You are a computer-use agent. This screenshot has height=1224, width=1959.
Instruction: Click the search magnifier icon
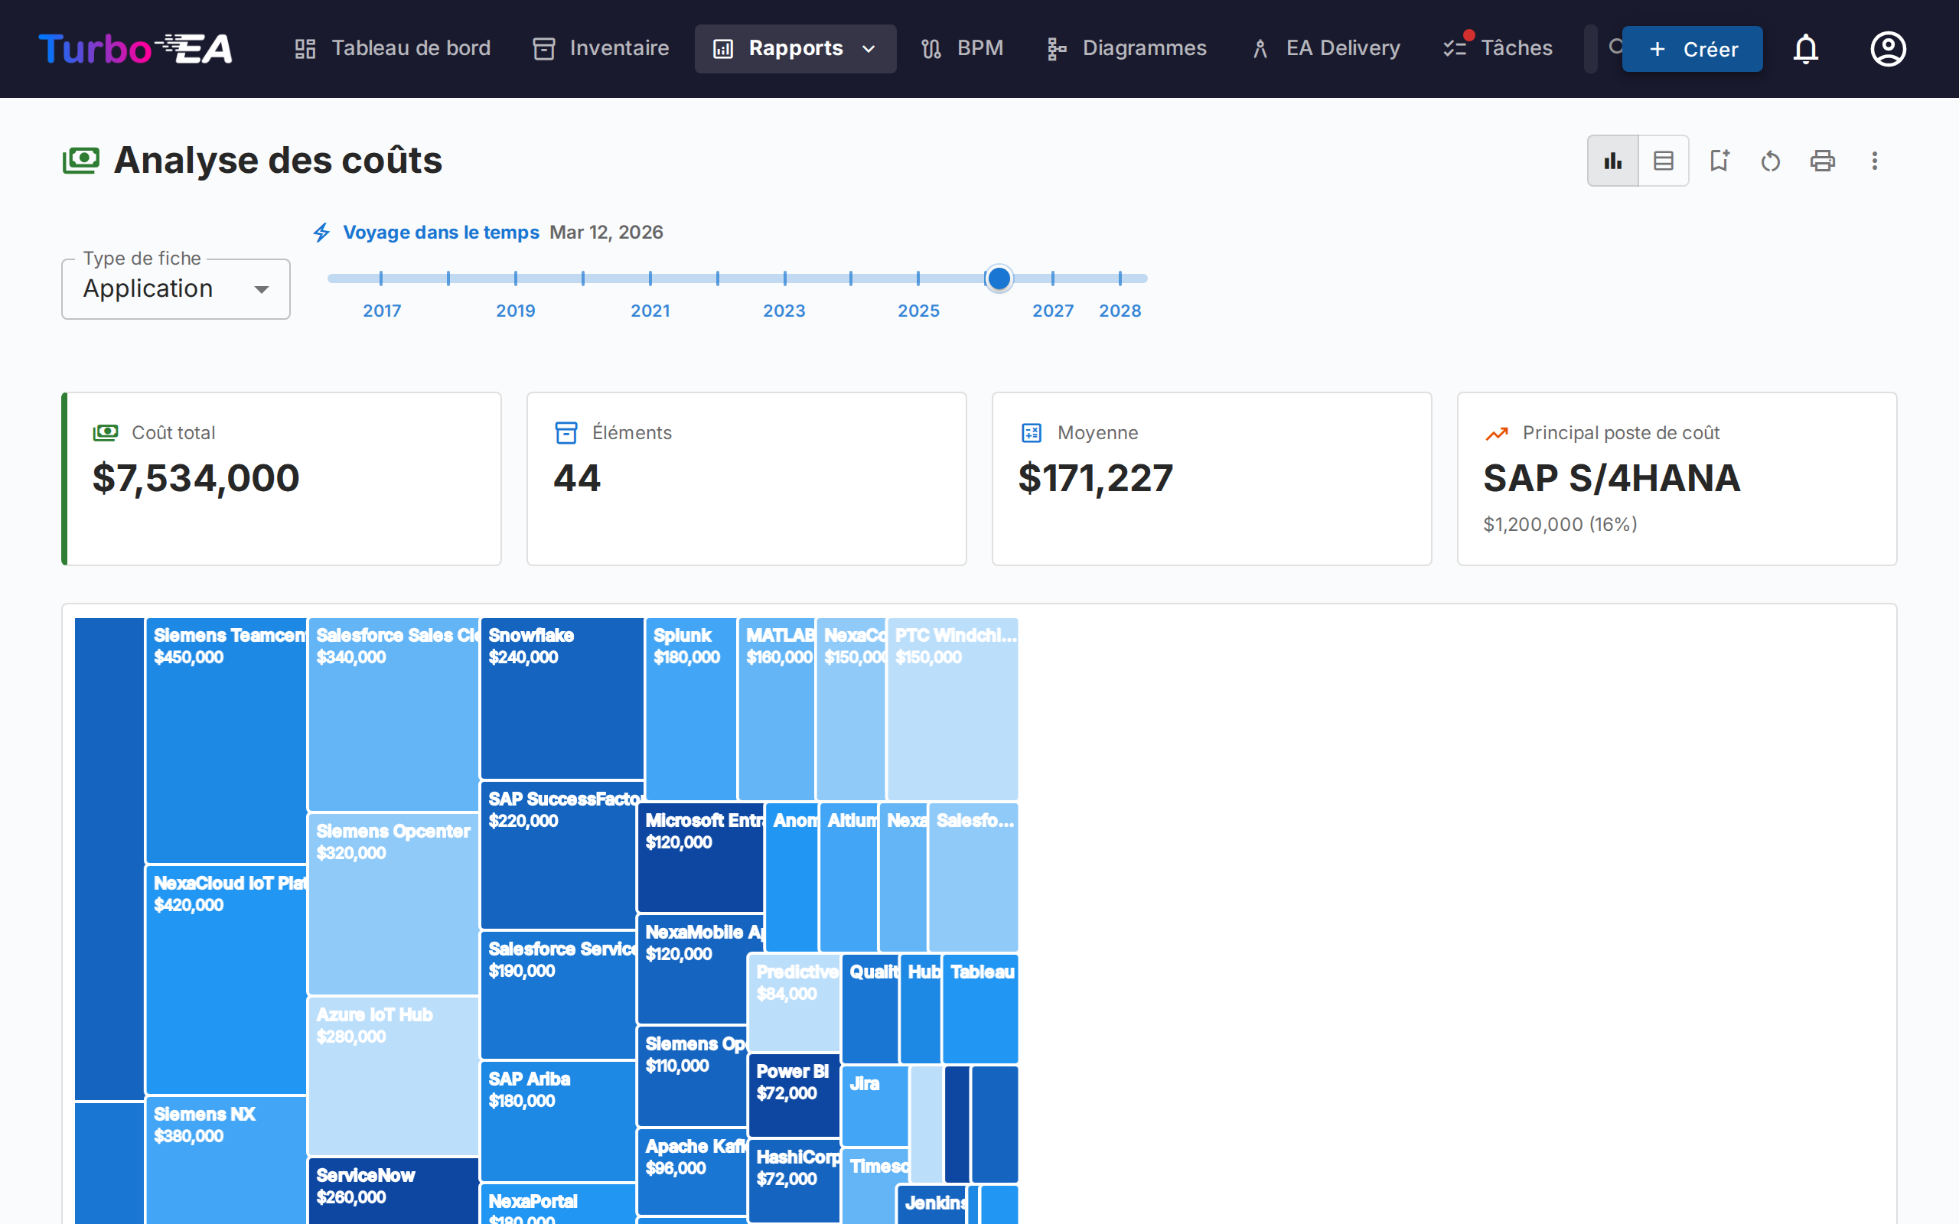1613,47
